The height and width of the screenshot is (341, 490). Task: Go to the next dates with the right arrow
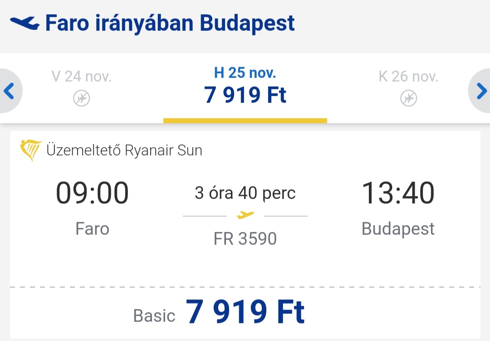(480, 91)
